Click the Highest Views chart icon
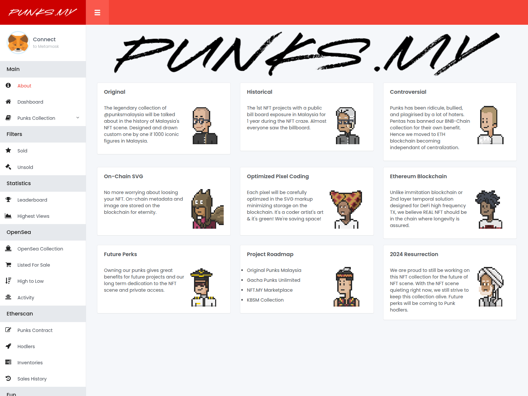Screen dimensions: 528x396 point(8,216)
